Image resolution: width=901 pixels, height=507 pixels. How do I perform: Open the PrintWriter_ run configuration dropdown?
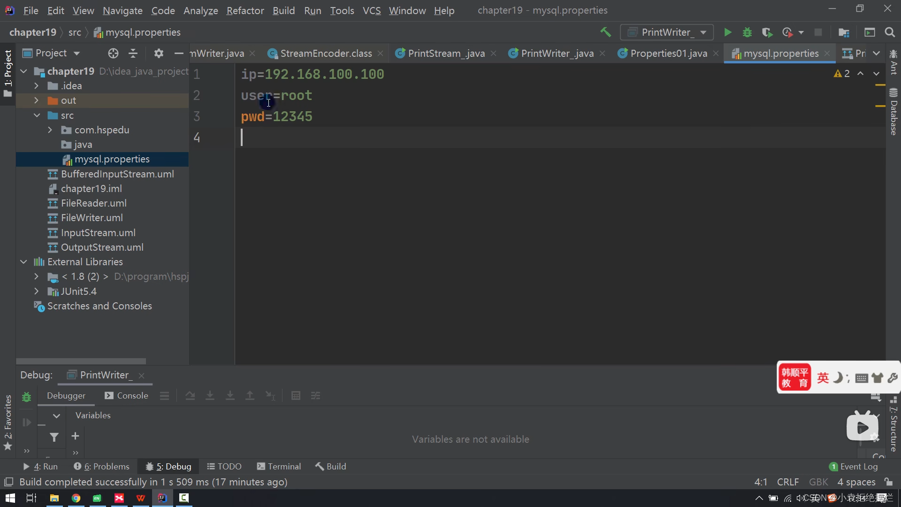pyautogui.click(x=667, y=32)
